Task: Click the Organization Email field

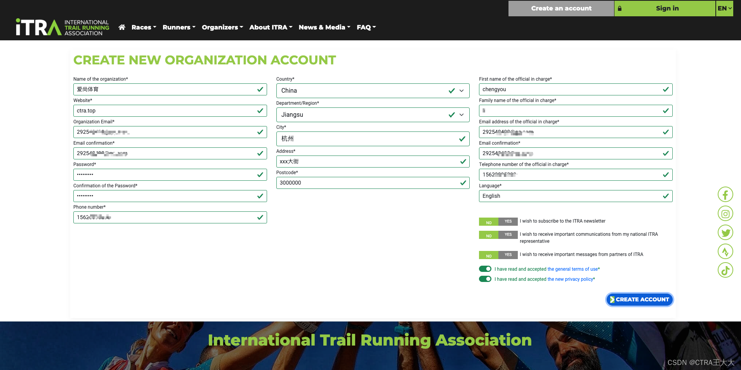Action: pos(170,132)
